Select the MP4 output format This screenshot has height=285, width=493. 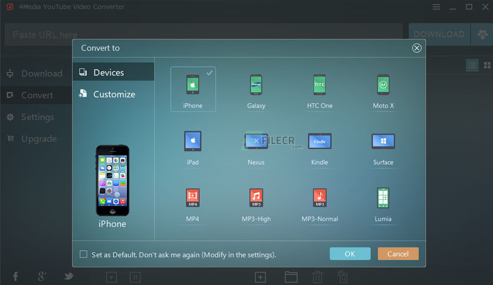[193, 205]
